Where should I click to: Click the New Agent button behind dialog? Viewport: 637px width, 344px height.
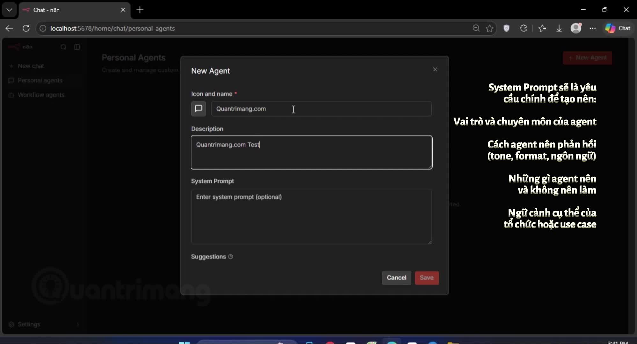tap(588, 58)
